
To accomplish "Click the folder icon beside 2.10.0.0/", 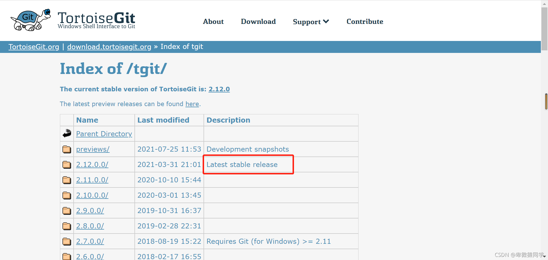I will coord(67,195).
